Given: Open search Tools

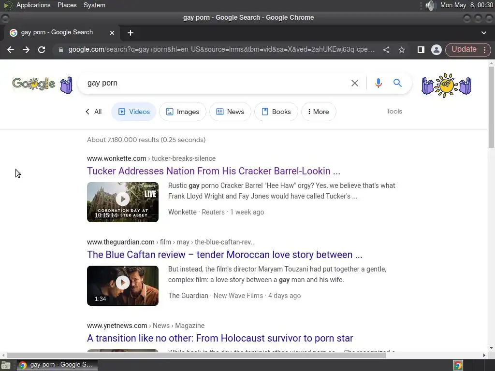Looking at the screenshot, I should click(394, 112).
